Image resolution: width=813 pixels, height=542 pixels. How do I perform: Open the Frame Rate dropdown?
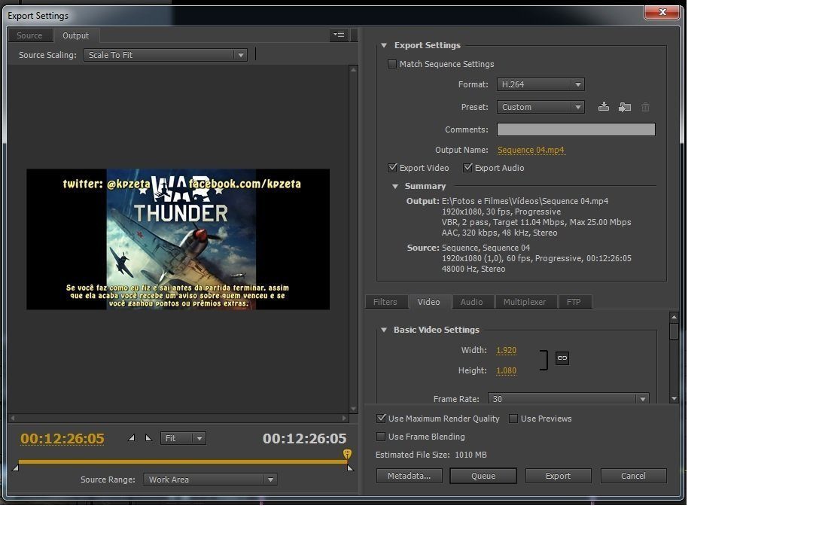tap(568, 398)
